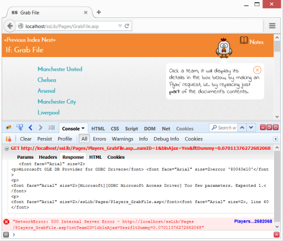Toggle the Persist console option
Image resolution: width=283 pixels, height=241 pixels.
click(x=45, y=139)
